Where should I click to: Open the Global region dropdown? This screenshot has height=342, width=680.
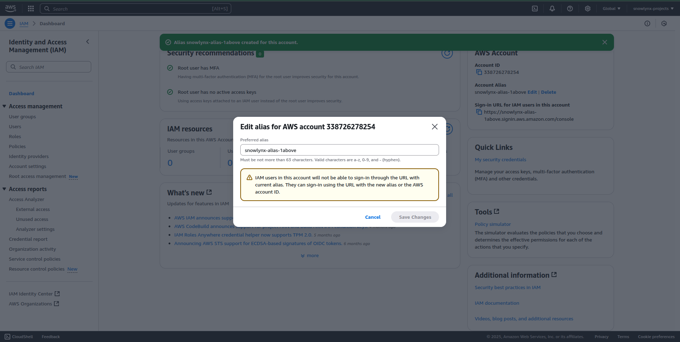[x=611, y=9]
